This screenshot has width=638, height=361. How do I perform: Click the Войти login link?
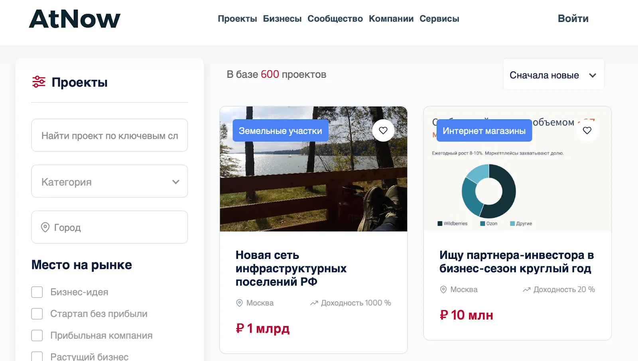pyautogui.click(x=573, y=19)
